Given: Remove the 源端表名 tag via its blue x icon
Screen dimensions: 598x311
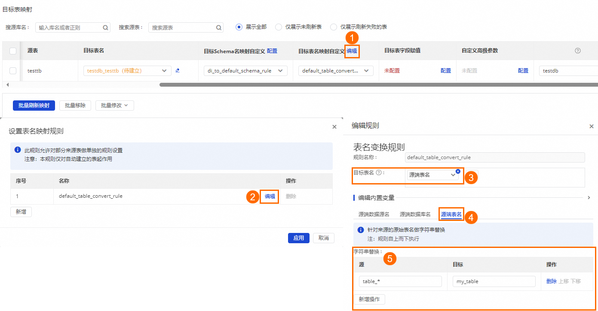Looking at the screenshot, I should pos(458,171).
